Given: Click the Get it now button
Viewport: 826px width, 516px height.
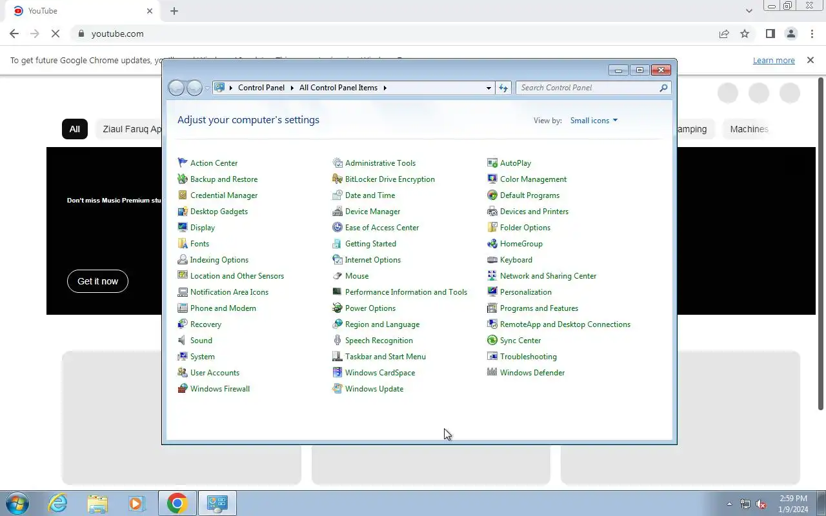Looking at the screenshot, I should point(97,281).
